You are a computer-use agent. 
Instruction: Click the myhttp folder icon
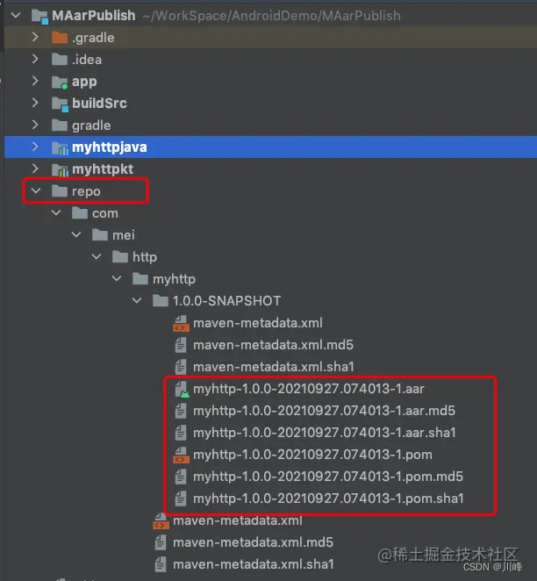coord(140,278)
